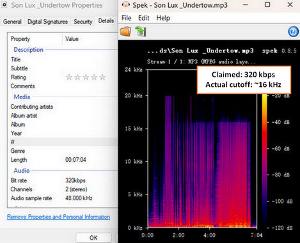Click the 7:04 time axis label
The image size is (300, 243).
click(257, 235)
